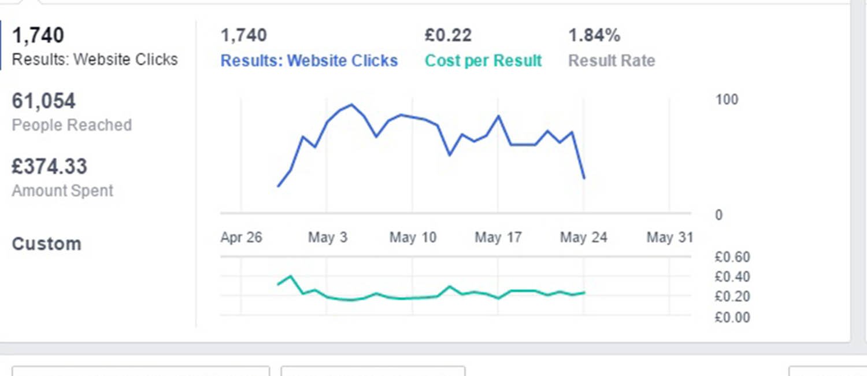Click the first data point of the blue line
The height and width of the screenshot is (376, 867).
point(279,186)
